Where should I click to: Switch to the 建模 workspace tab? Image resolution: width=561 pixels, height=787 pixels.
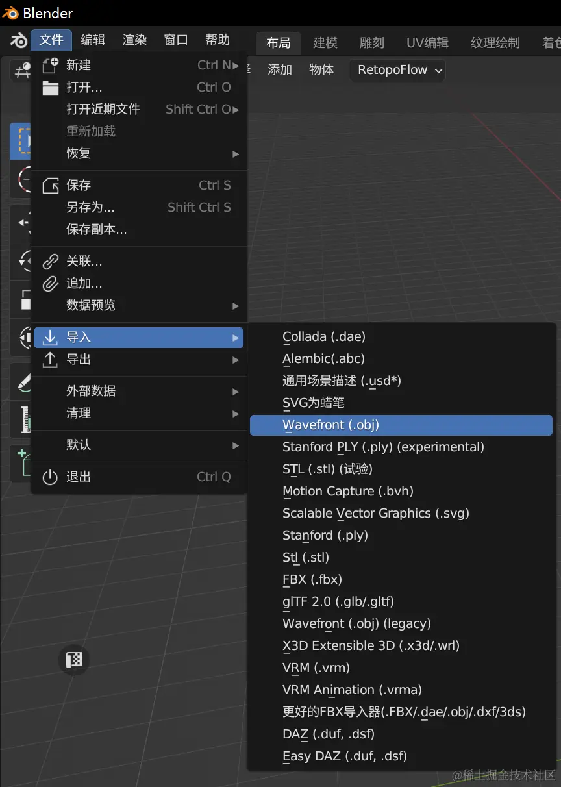click(325, 43)
